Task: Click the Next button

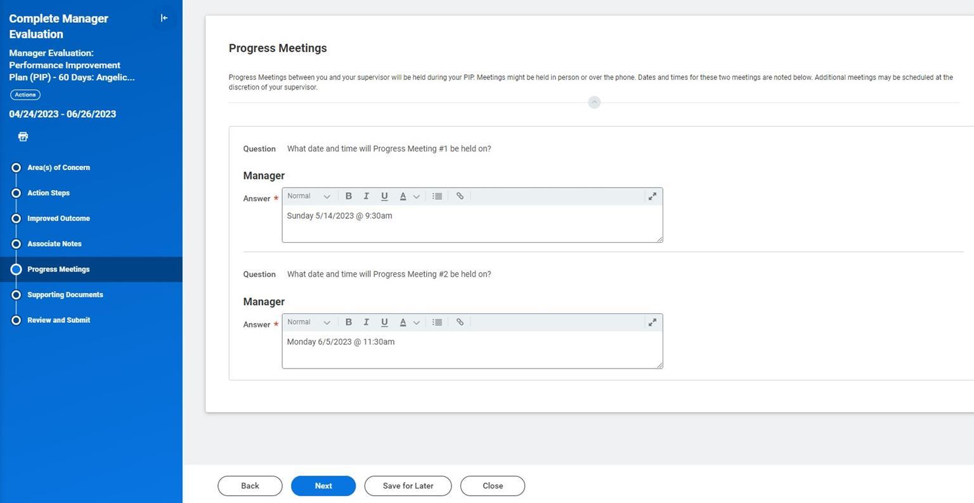Action: [323, 486]
